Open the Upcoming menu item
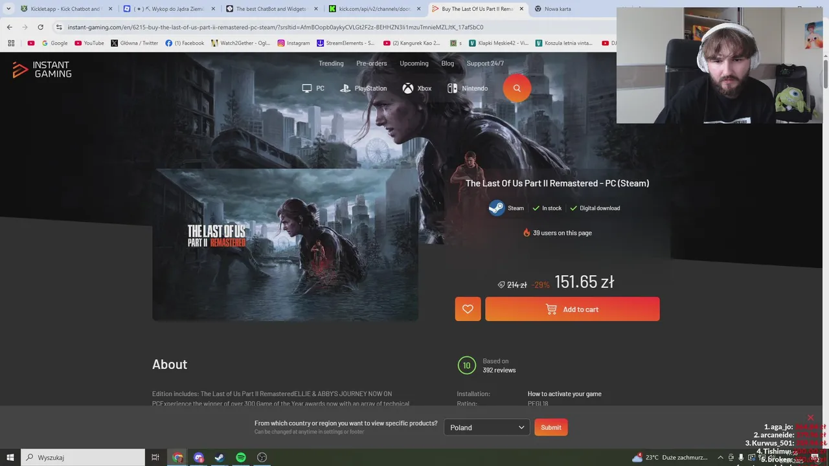 pyautogui.click(x=414, y=63)
